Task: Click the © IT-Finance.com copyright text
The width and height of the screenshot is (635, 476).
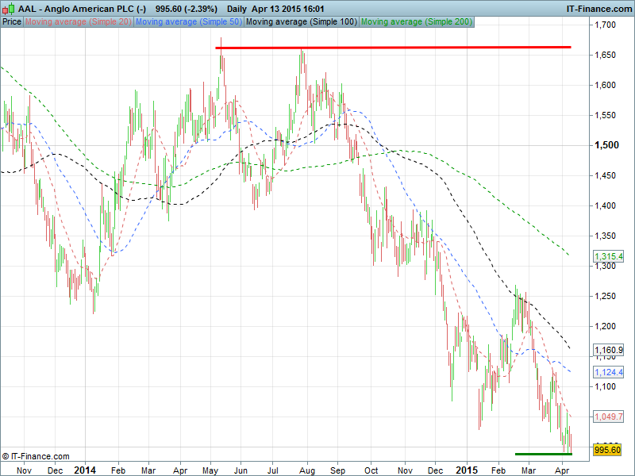Action: pos(37,456)
